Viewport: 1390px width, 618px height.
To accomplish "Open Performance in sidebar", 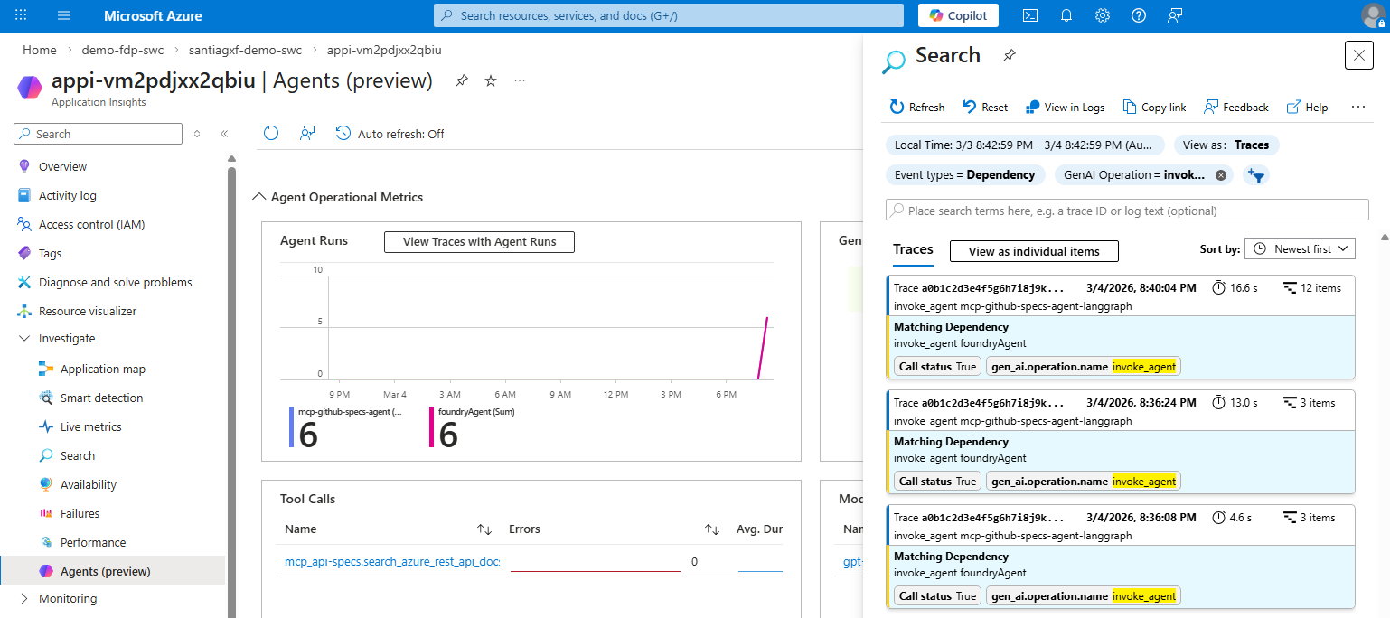I will (x=93, y=542).
